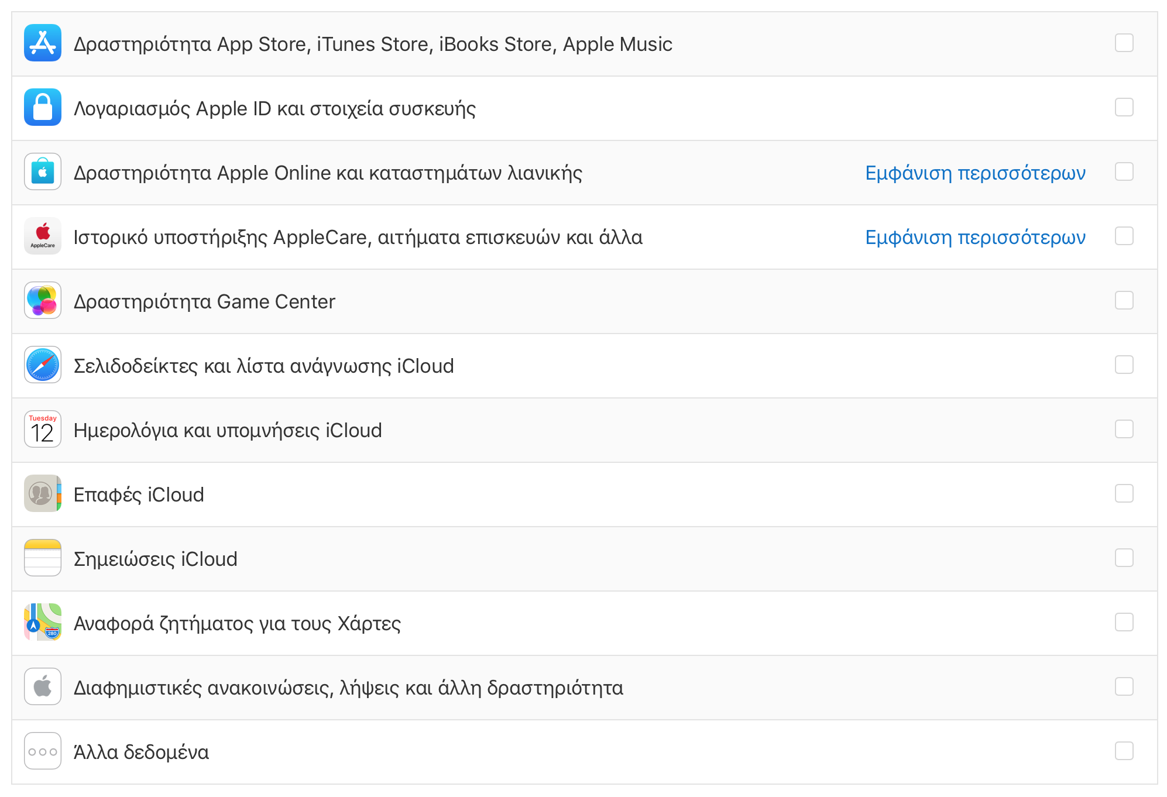Click the three-dots other data icon
Image resolution: width=1167 pixels, height=797 pixels.
43,751
